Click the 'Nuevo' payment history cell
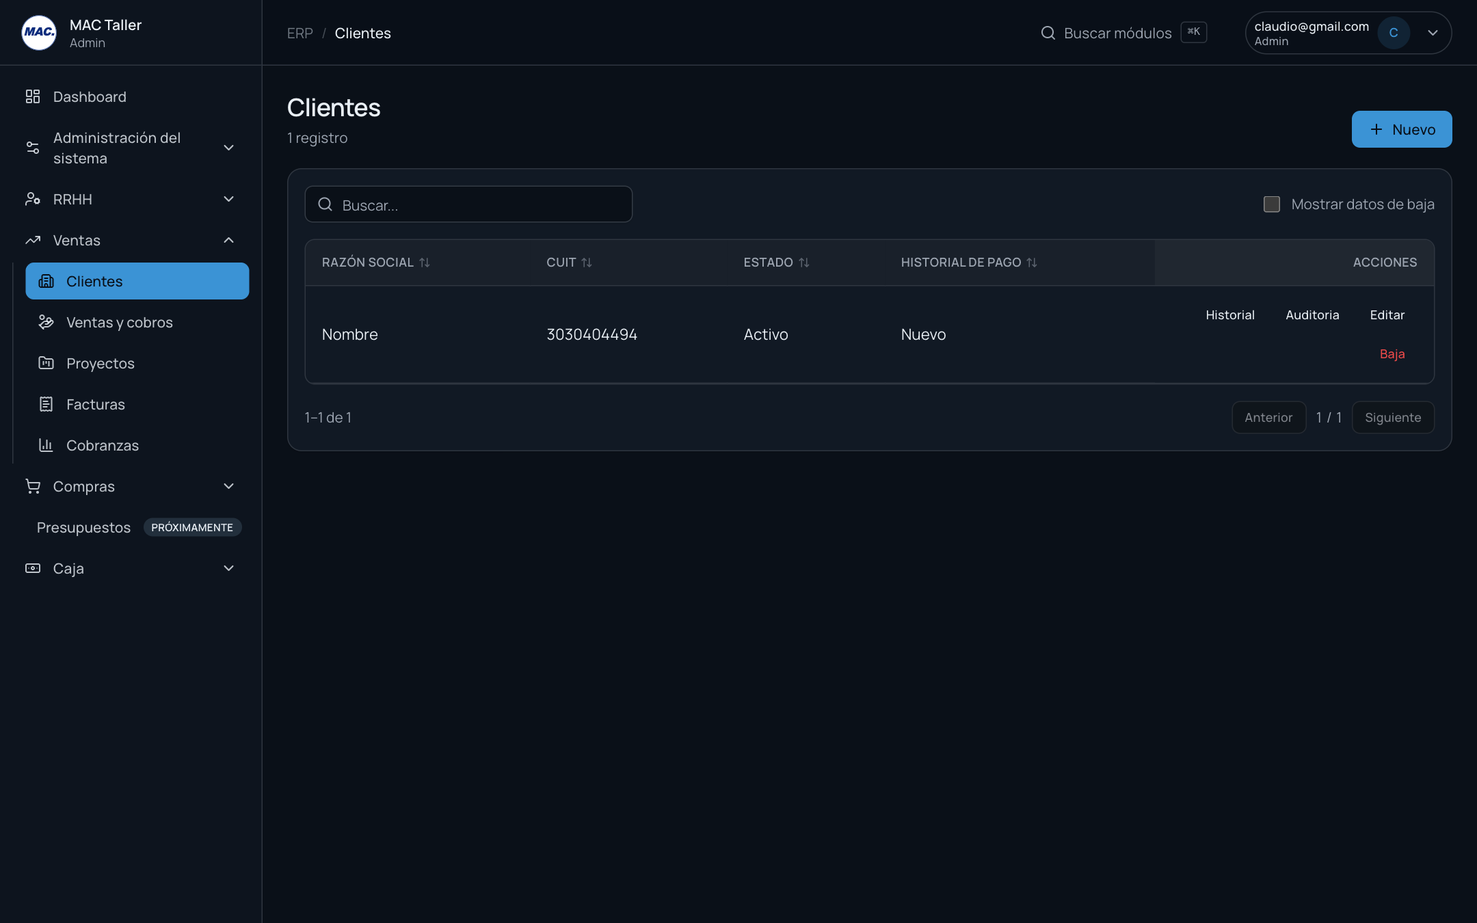This screenshot has height=923, width=1477. [923, 334]
